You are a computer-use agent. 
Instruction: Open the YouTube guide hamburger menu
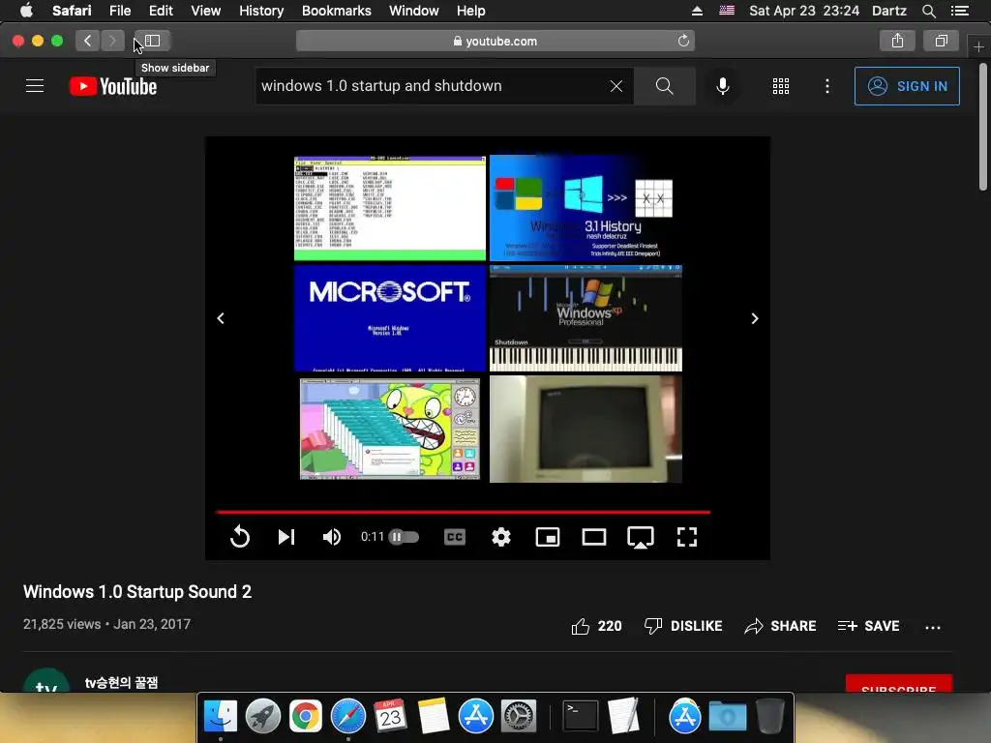click(x=35, y=86)
